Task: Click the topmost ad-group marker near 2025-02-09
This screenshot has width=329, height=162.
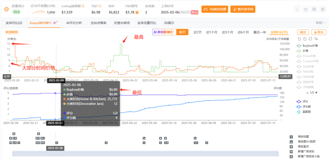Action: (x=14, y=133)
